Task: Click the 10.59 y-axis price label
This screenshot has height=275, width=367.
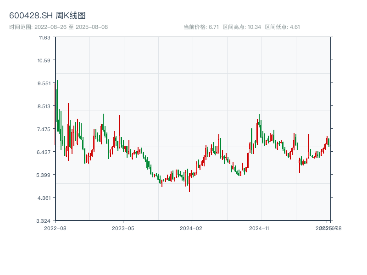Action: click(x=44, y=60)
